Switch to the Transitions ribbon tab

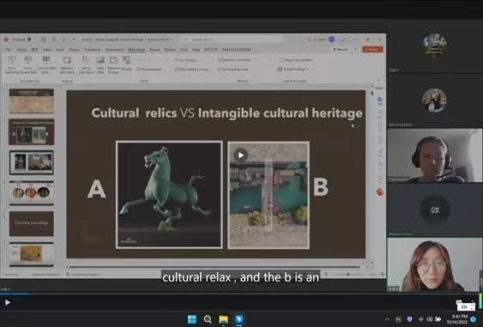pos(93,49)
